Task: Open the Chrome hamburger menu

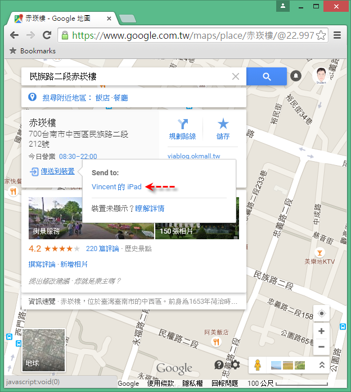Action: click(337, 35)
